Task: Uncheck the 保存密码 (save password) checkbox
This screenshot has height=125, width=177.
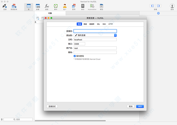Action: 75,56
